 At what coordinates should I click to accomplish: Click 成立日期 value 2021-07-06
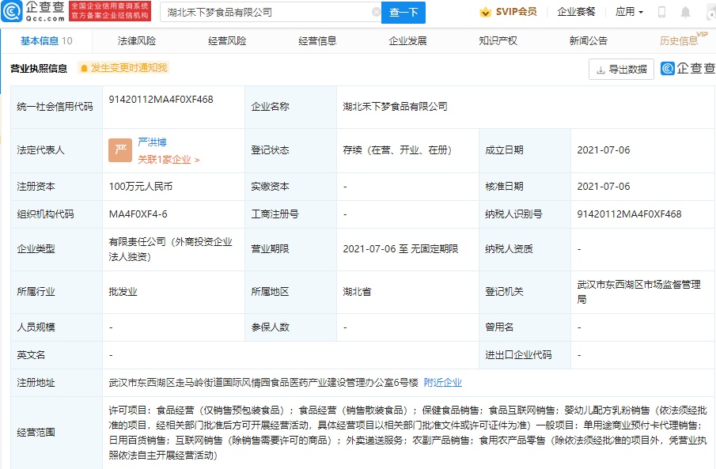click(603, 150)
